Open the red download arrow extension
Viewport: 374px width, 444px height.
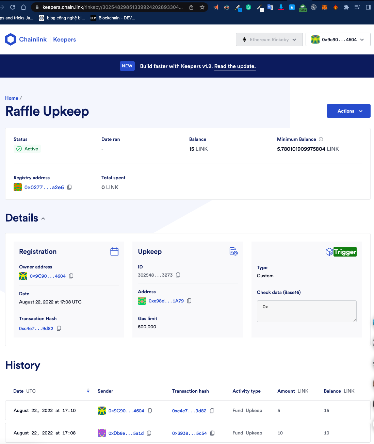point(281,7)
